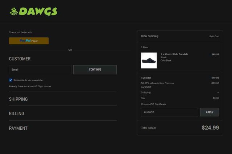Click the coupon code input field
This screenshot has width=232, height=154.
pos(169,112)
